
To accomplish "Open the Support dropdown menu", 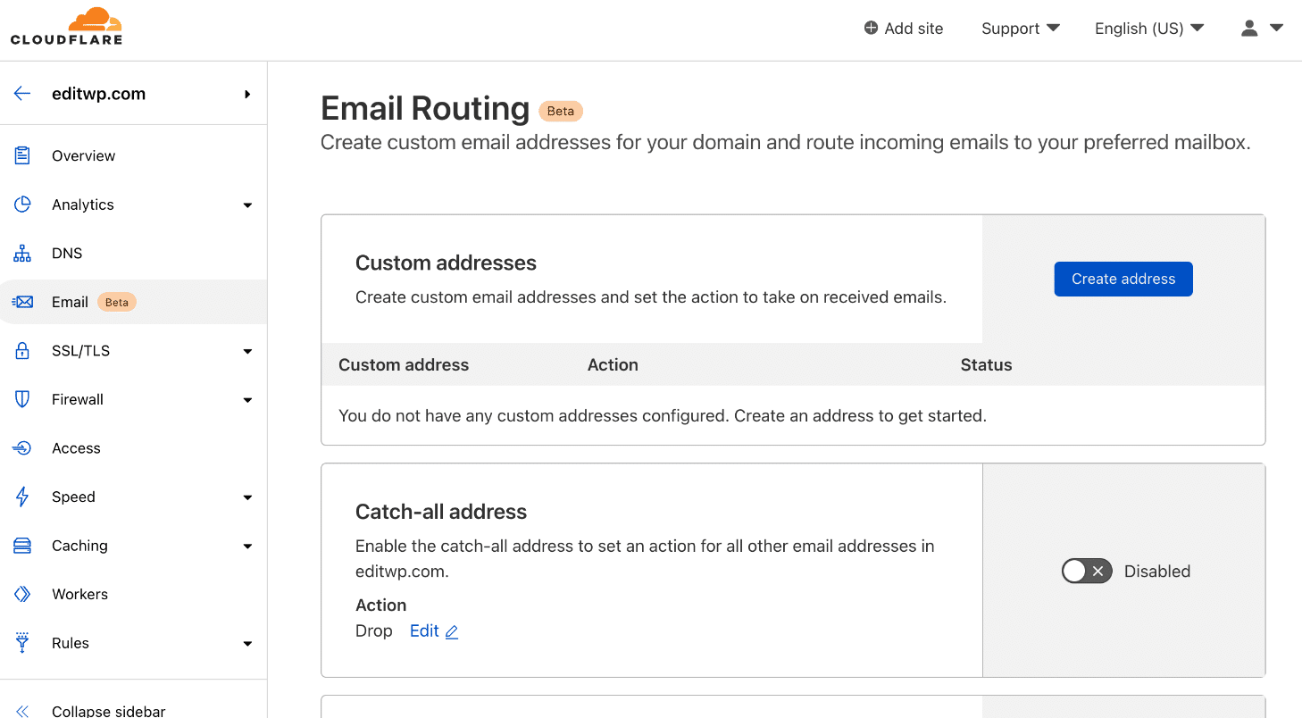I will [1020, 29].
